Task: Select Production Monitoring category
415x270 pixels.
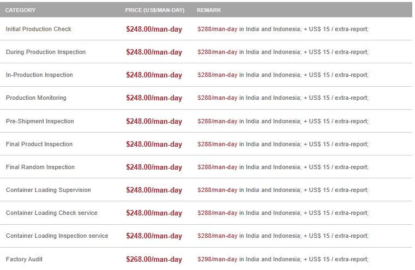Action: click(36, 98)
